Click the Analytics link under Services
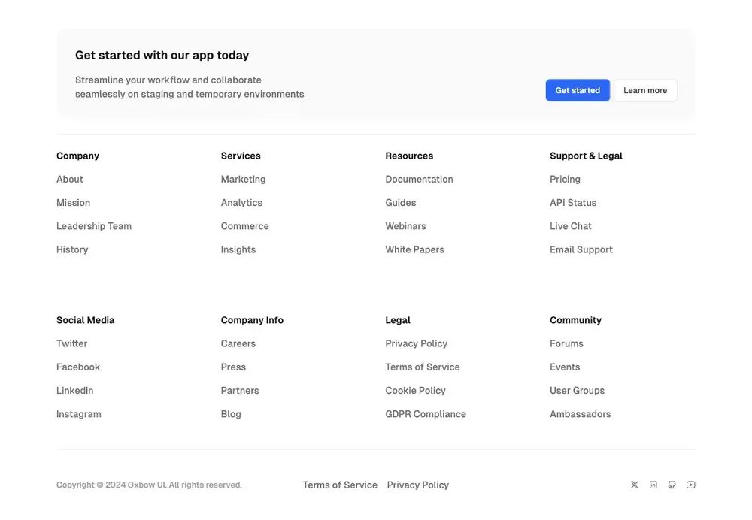The image size is (752, 520). (x=241, y=202)
